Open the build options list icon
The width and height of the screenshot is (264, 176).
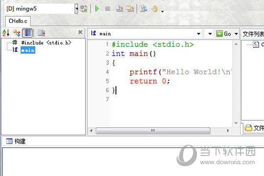point(143,9)
